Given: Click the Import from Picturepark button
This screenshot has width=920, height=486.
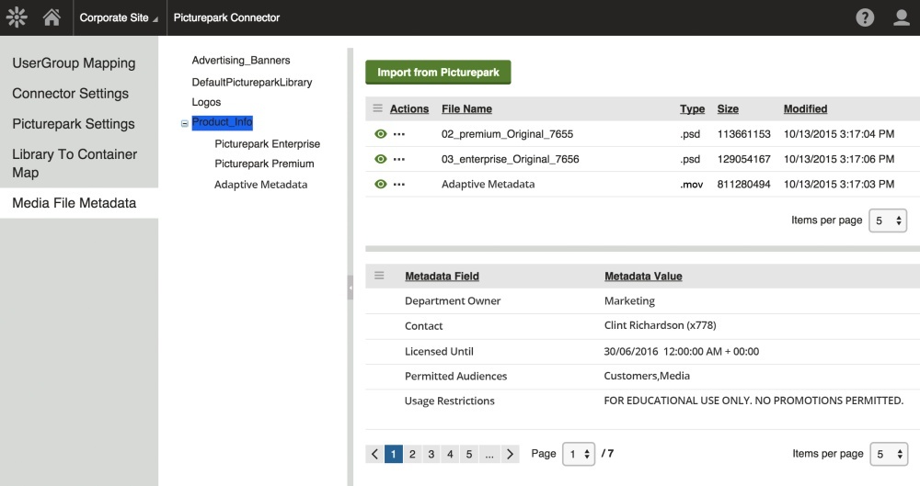Looking at the screenshot, I should (438, 72).
